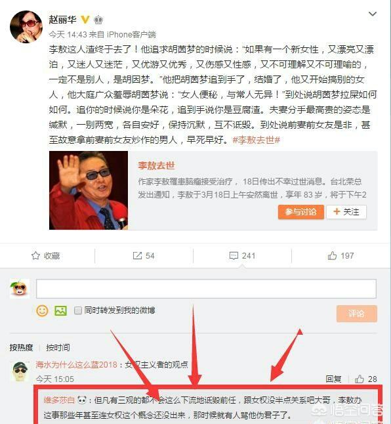Open the #李敖去世# hashtag link
The image size is (391, 424).
click(x=256, y=140)
